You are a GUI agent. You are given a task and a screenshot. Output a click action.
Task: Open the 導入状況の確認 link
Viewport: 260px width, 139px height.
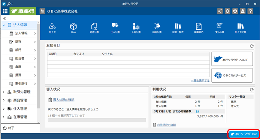64,100
